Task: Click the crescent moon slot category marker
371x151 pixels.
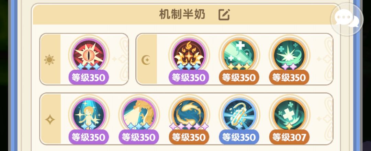Action: [146, 60]
